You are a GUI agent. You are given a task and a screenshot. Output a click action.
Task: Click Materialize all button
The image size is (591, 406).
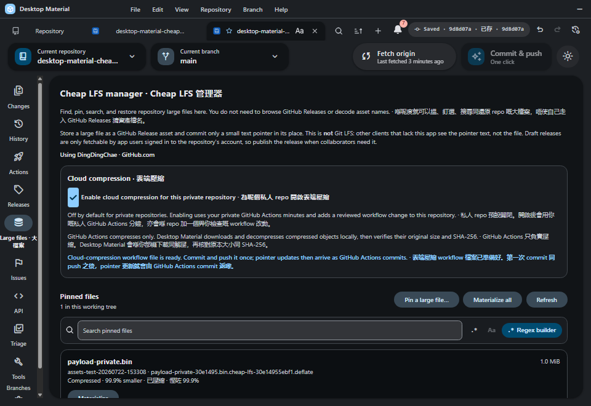pyautogui.click(x=492, y=300)
